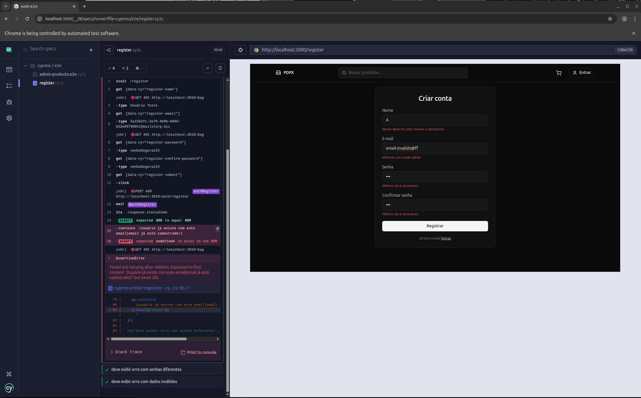
Task: Click the code snippet horizontal scrollbar
Action: [149, 339]
